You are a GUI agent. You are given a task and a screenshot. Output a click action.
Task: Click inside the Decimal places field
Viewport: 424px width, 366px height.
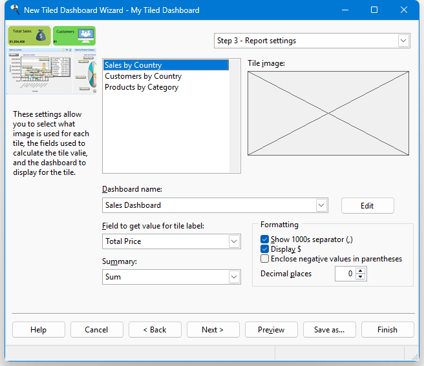(x=345, y=274)
